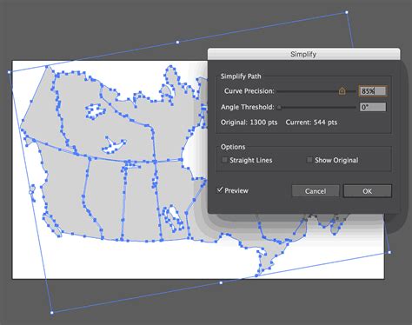Click the Original 1300 pts readout
Screen dimensions: 412x325
tap(249, 123)
